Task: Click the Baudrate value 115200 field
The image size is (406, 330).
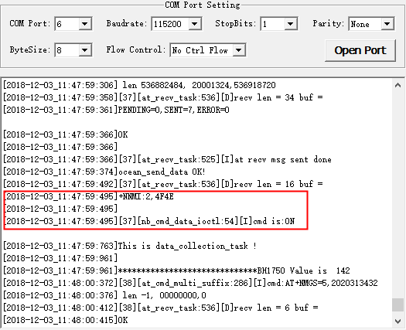Action: click(x=170, y=24)
